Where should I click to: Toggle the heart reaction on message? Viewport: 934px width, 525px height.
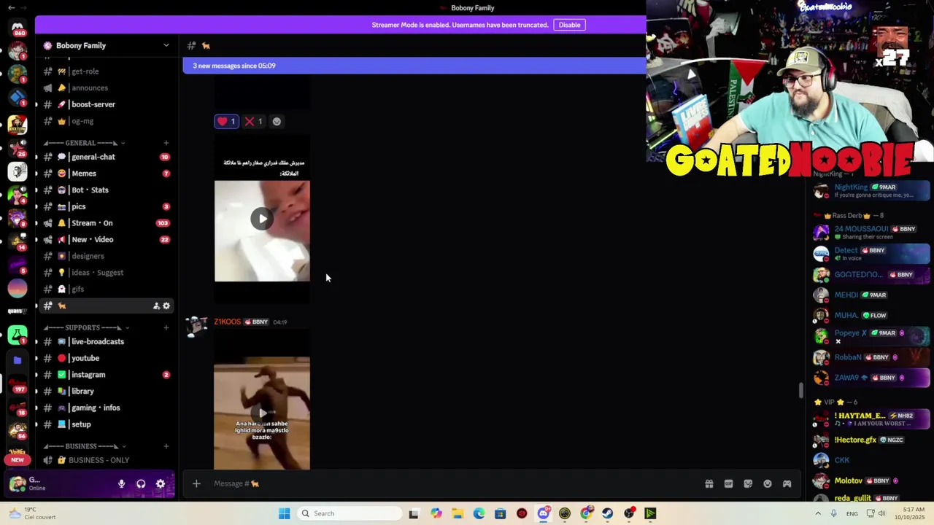tap(226, 122)
